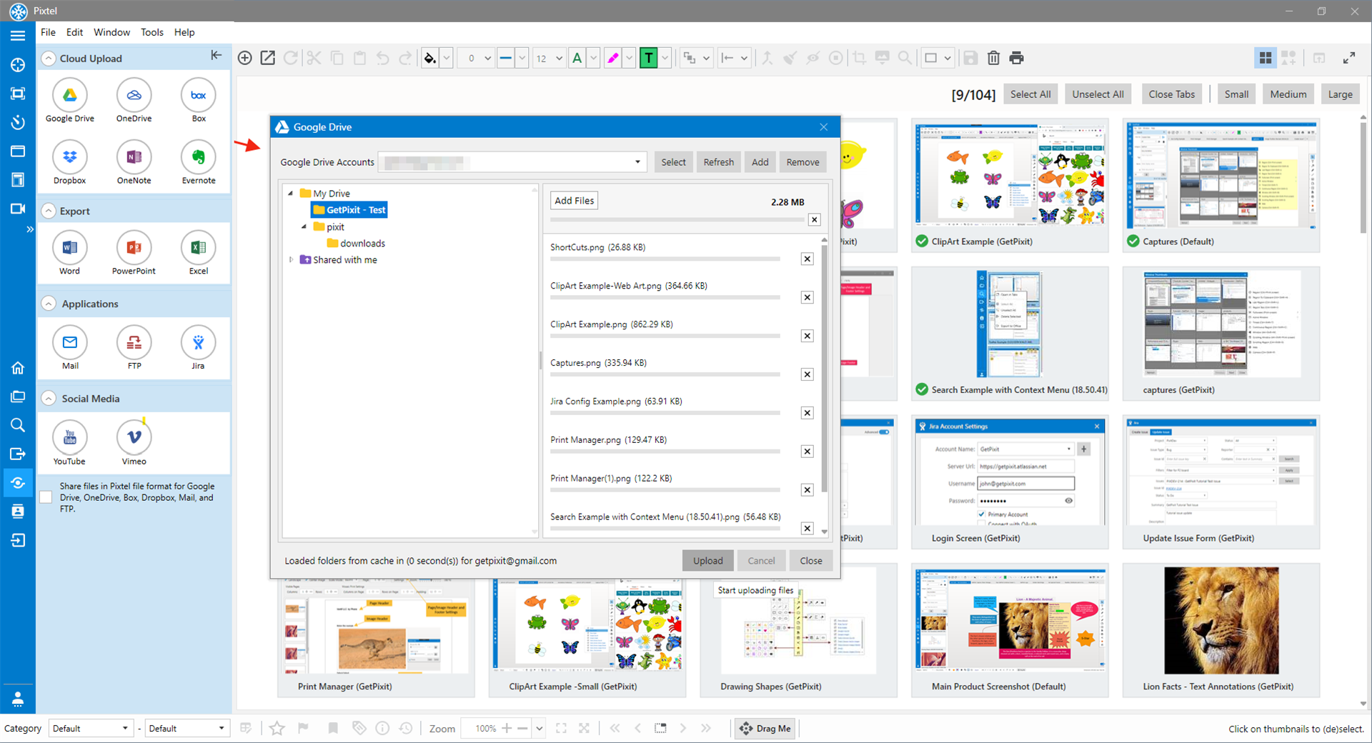Collapse the Applications section

tap(49, 304)
